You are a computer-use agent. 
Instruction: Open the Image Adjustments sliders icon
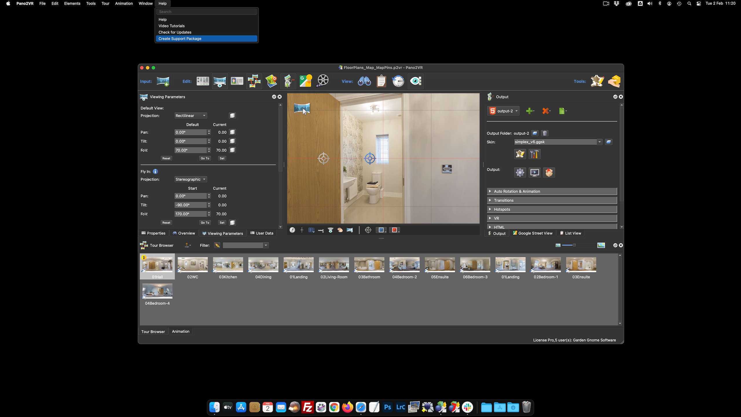point(203,81)
